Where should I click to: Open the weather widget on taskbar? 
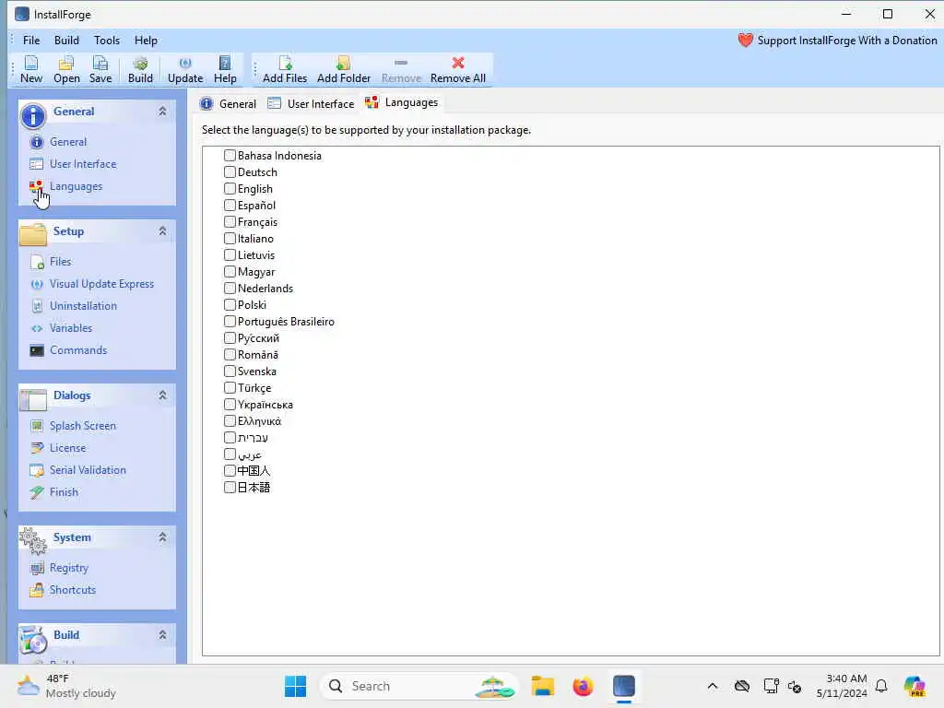click(x=66, y=686)
